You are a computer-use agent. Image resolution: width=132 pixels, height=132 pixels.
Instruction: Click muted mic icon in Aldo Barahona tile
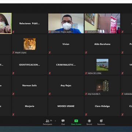pos(86,52)
